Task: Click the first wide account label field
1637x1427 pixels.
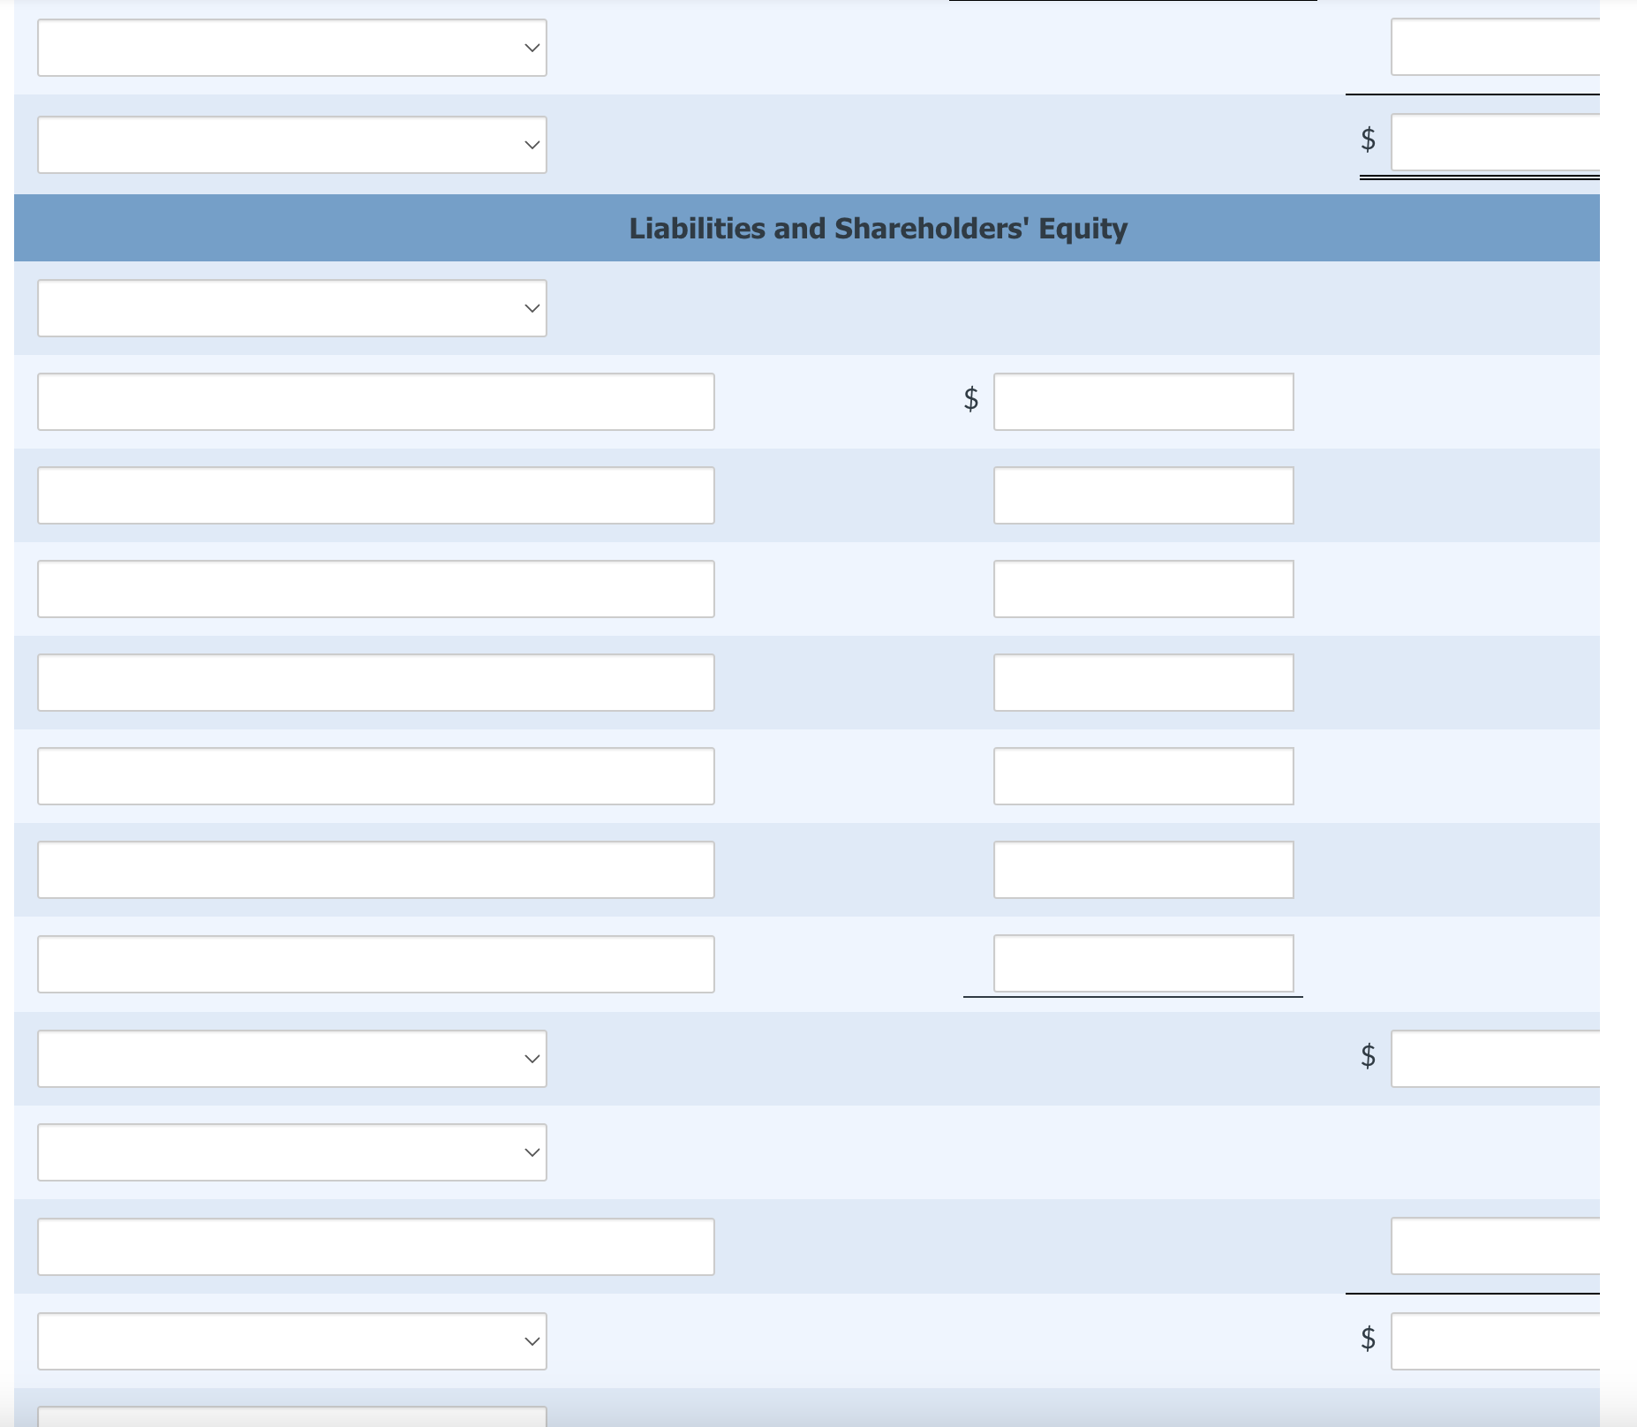Action: coord(375,402)
